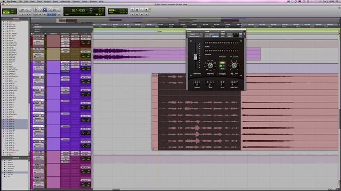Click the Play transport button
Image resolution: width=341 pixels, height=191 pixels.
click(x=142, y=10)
